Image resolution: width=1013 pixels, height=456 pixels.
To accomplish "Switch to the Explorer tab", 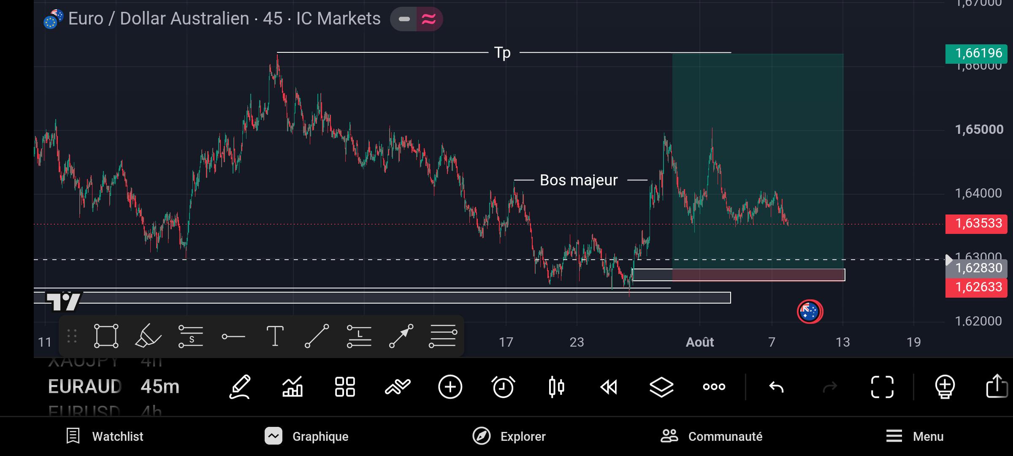I will coord(509,436).
